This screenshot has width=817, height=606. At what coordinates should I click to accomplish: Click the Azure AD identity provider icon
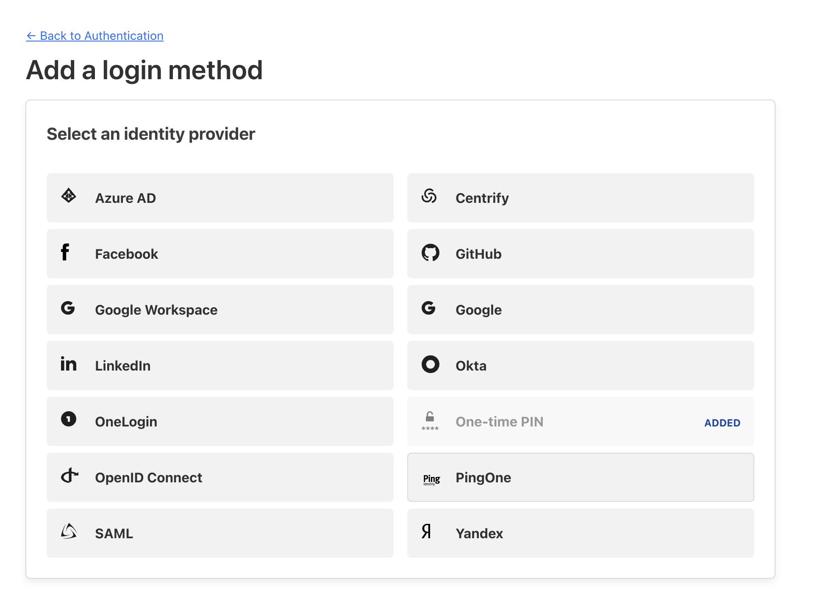[69, 196]
